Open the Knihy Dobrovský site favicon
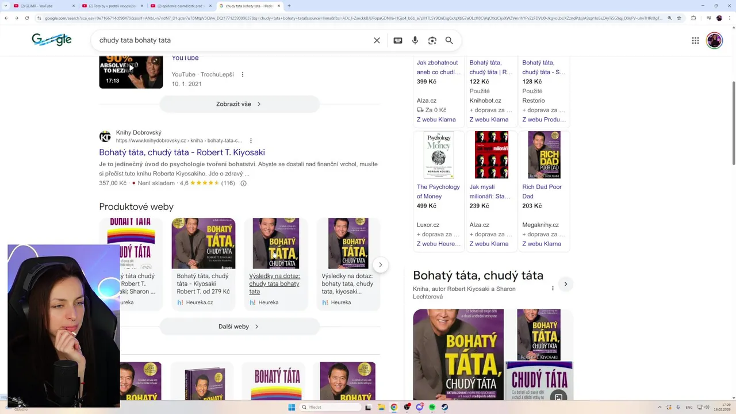Screen dimensions: 736x414 click(x=105, y=136)
